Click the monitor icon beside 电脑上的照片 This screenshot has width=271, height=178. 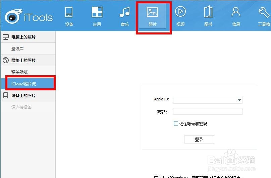tap(6, 37)
